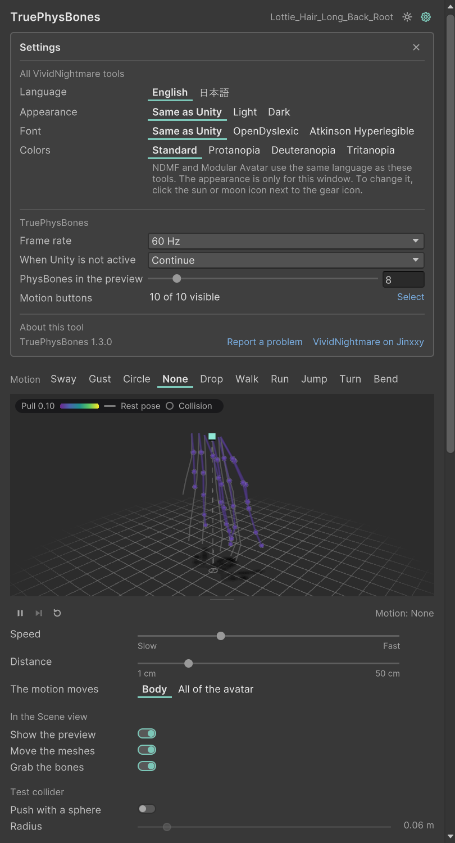Screen dimensions: 455x843
Task: Select the Turn motion
Action: pos(351,379)
